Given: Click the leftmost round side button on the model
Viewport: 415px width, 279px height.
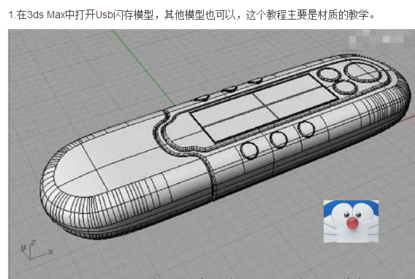Looking at the screenshot, I should click(249, 151).
